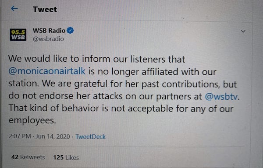This screenshot has height=168, width=263.
Task: Click the Jun 14, 2020 date
Action: pos(53,136)
